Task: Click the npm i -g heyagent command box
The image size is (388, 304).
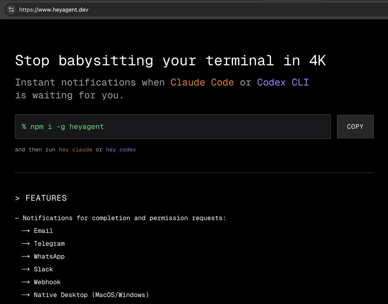Action: tap(173, 126)
